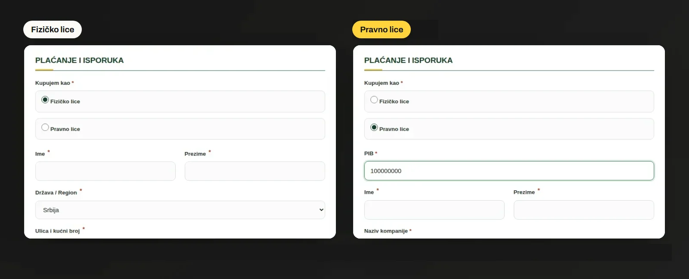Click the left form's "Kupujem kao" label
The image size is (689, 279).
pos(53,83)
